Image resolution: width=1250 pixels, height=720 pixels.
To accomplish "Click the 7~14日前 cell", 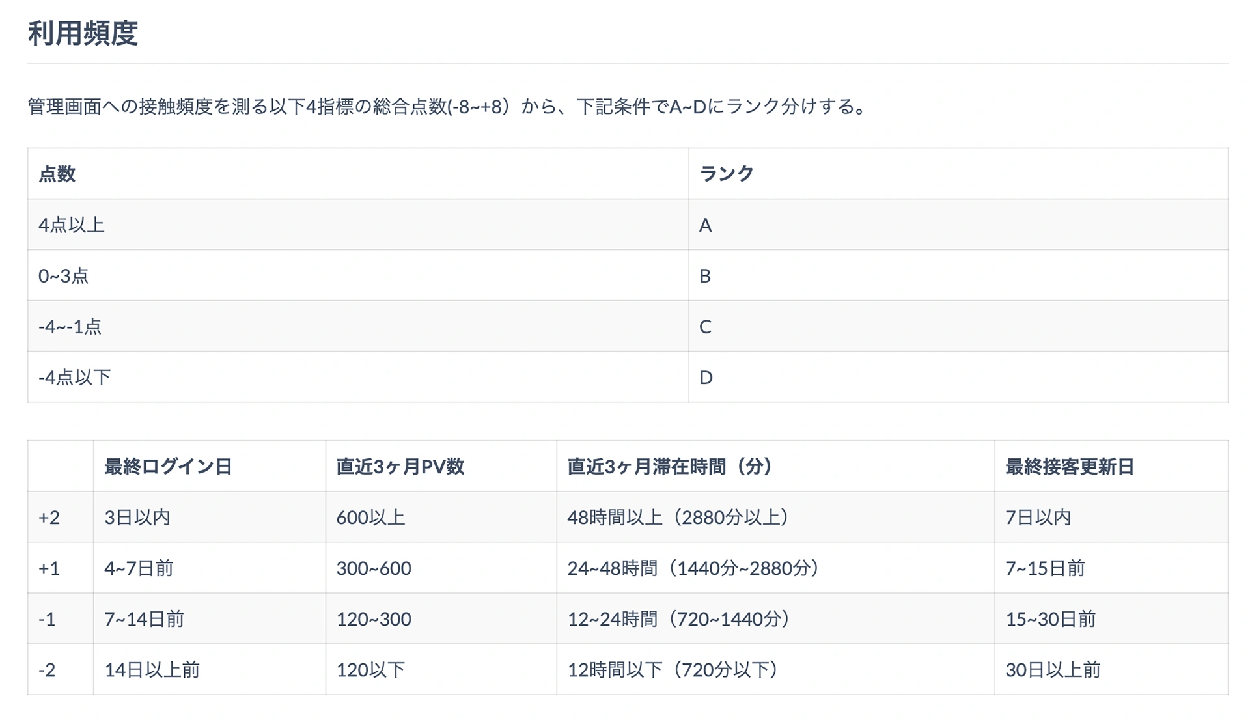I will point(210,618).
